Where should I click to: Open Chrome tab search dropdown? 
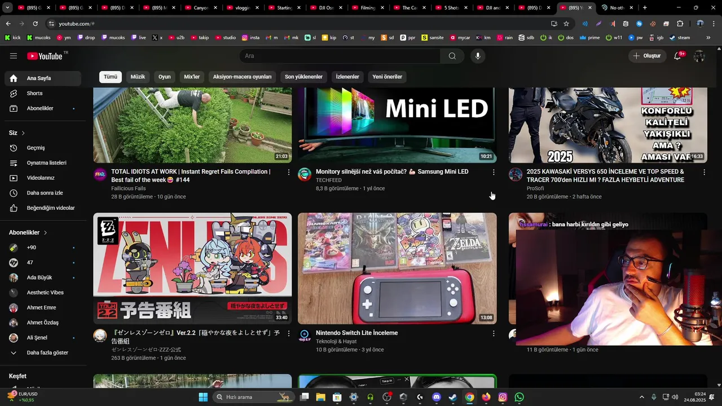7,8
